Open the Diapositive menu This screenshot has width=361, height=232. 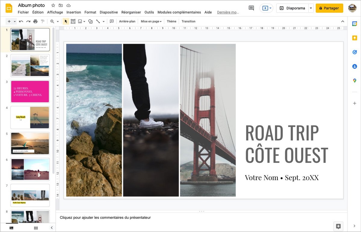coord(109,12)
